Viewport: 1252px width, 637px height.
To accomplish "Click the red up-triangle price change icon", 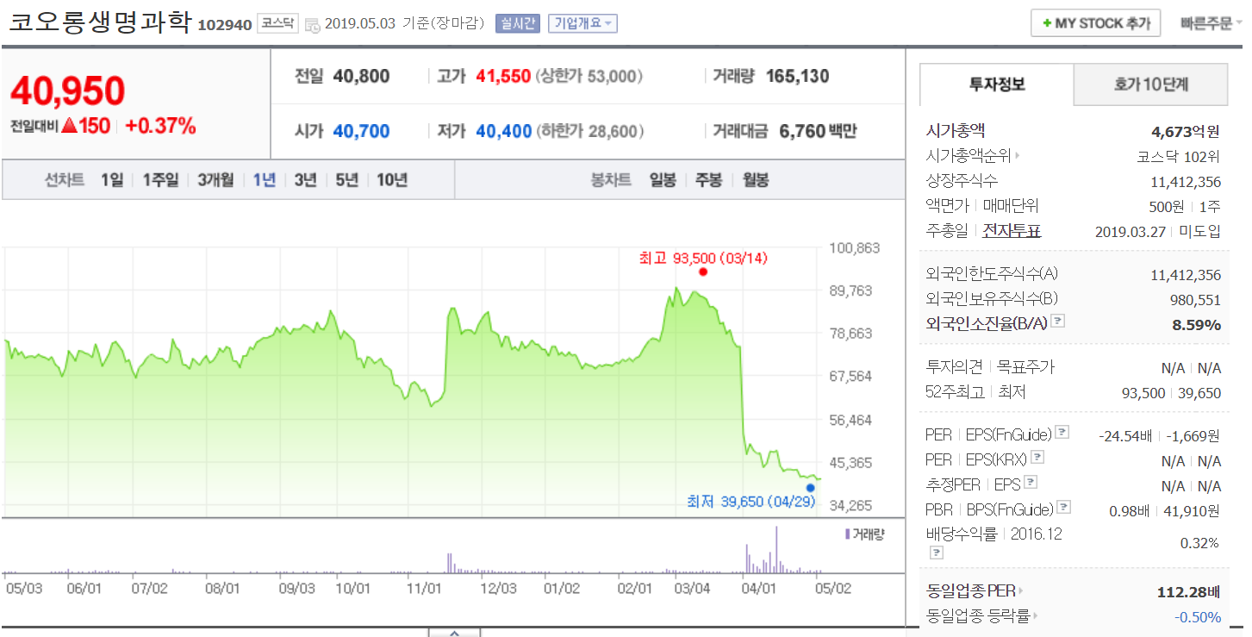I will (x=70, y=126).
